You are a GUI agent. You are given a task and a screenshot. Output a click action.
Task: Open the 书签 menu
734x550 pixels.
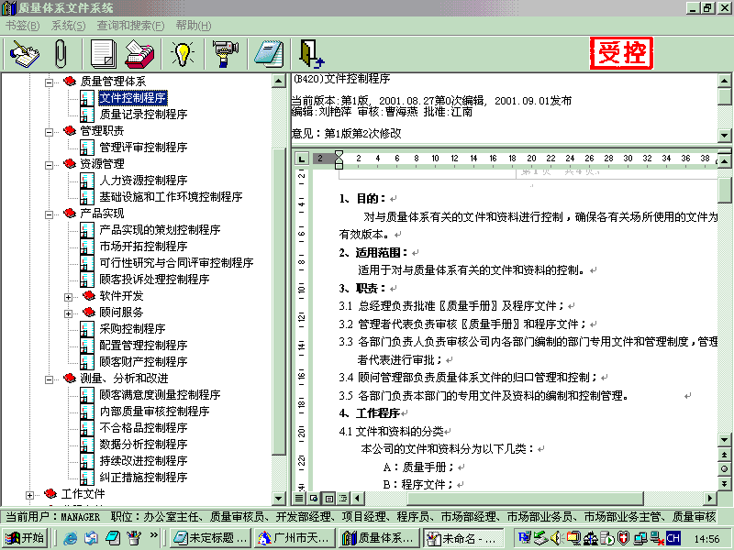click(22, 26)
